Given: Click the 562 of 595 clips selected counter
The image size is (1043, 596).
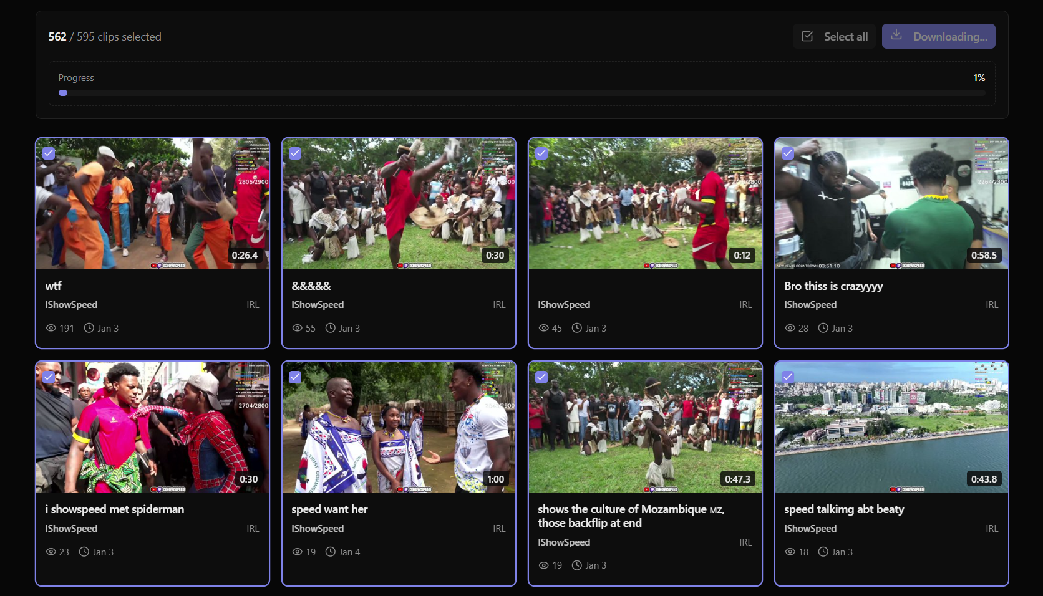Looking at the screenshot, I should pos(104,36).
